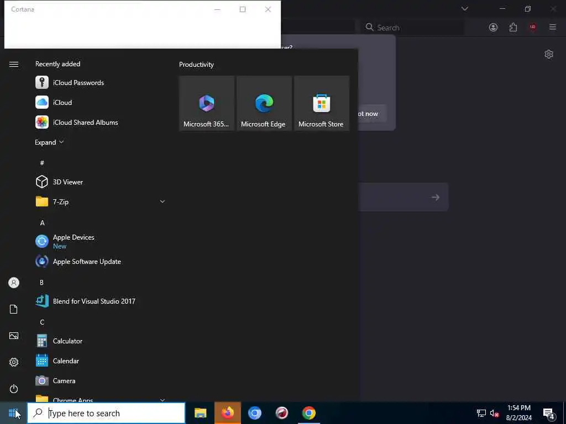Open the 7-Zip folder entry

pos(101,202)
